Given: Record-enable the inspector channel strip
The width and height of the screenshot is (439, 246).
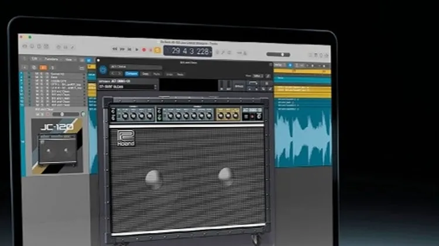Looking at the screenshot, I should (47, 114).
